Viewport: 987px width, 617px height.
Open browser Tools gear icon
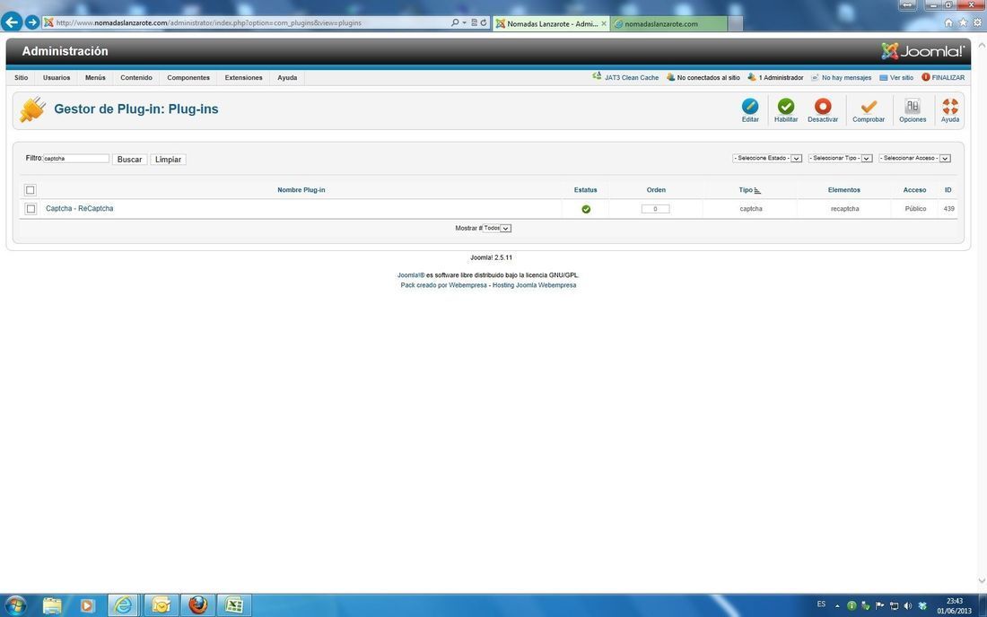[x=977, y=22]
